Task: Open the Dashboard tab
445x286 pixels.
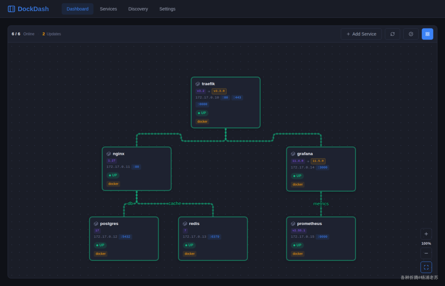Action: 77,9
